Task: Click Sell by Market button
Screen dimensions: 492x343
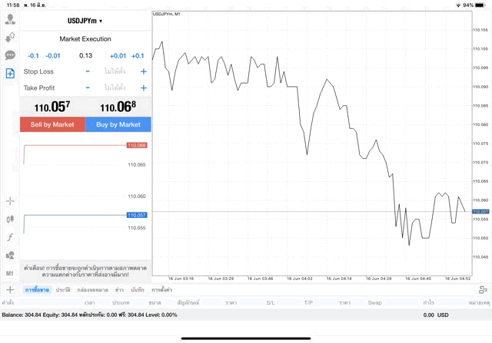Action: tap(52, 124)
